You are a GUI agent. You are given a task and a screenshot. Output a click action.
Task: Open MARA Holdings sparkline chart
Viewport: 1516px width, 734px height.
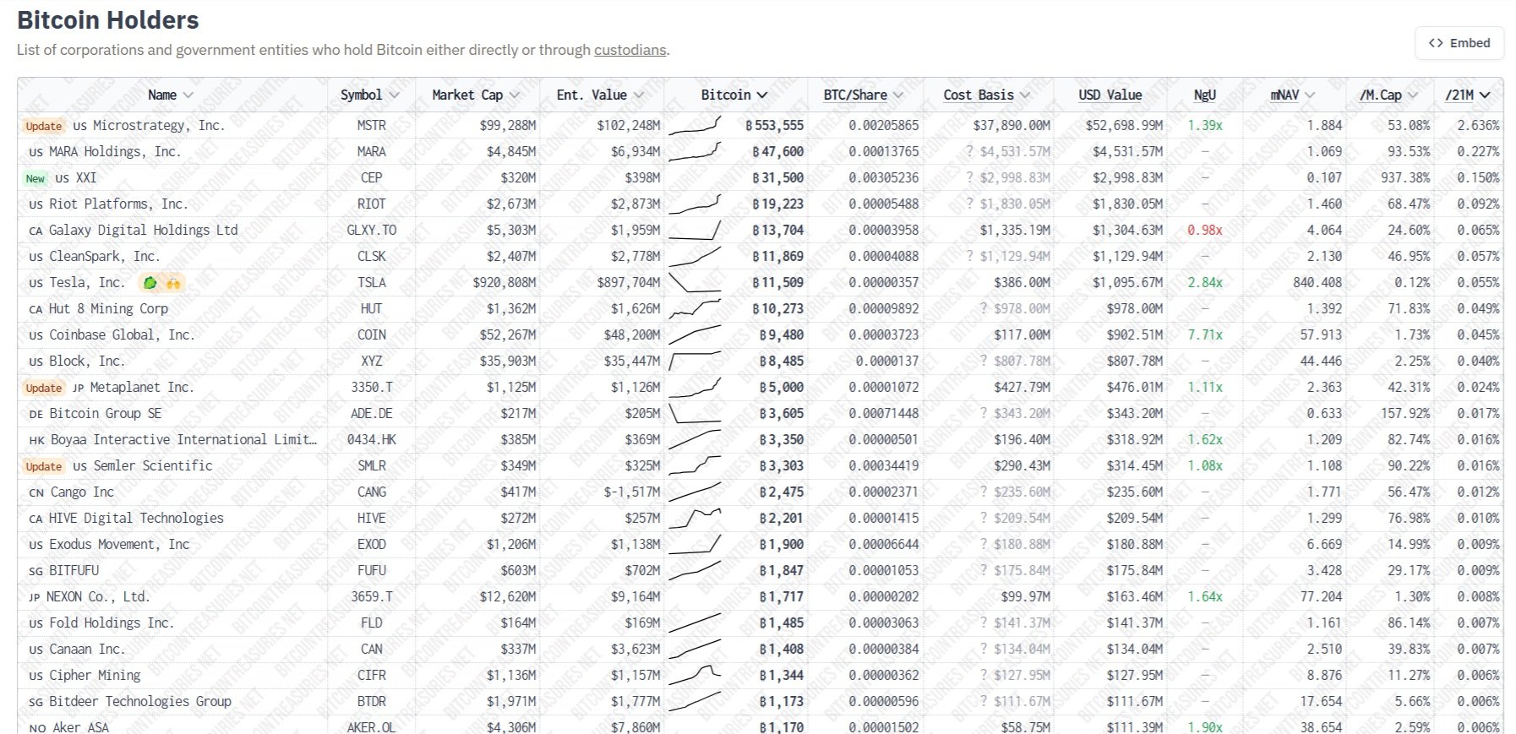695,151
